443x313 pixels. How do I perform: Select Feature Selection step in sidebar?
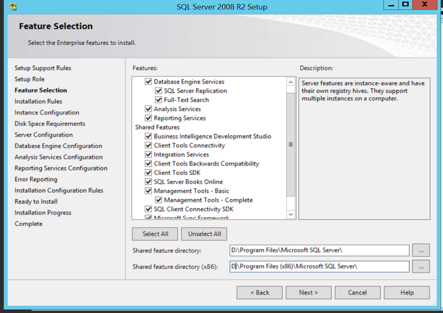click(41, 90)
